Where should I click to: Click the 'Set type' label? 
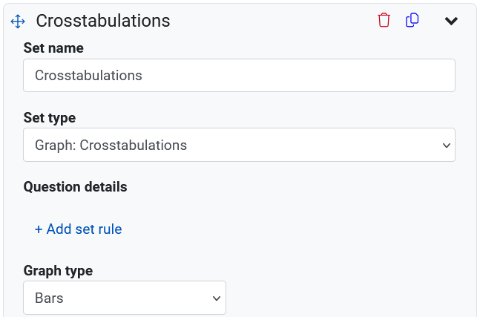[x=50, y=117]
